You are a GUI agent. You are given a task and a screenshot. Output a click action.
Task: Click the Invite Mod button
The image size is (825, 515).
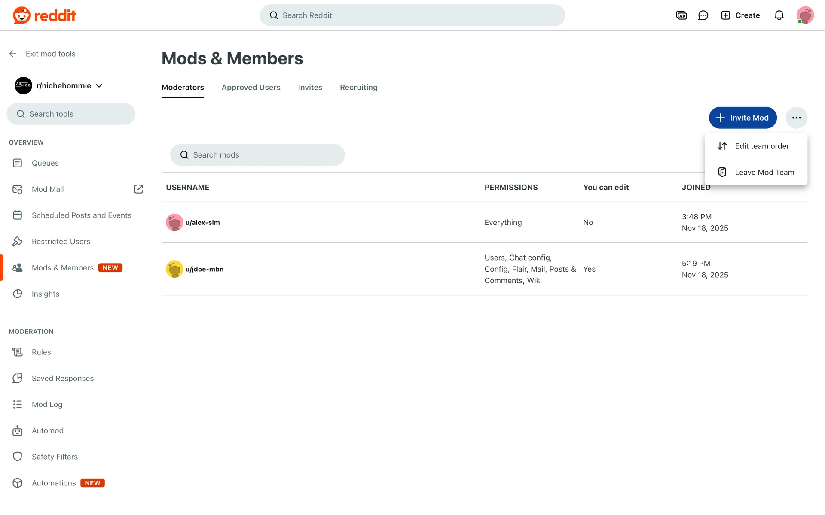pos(742,118)
